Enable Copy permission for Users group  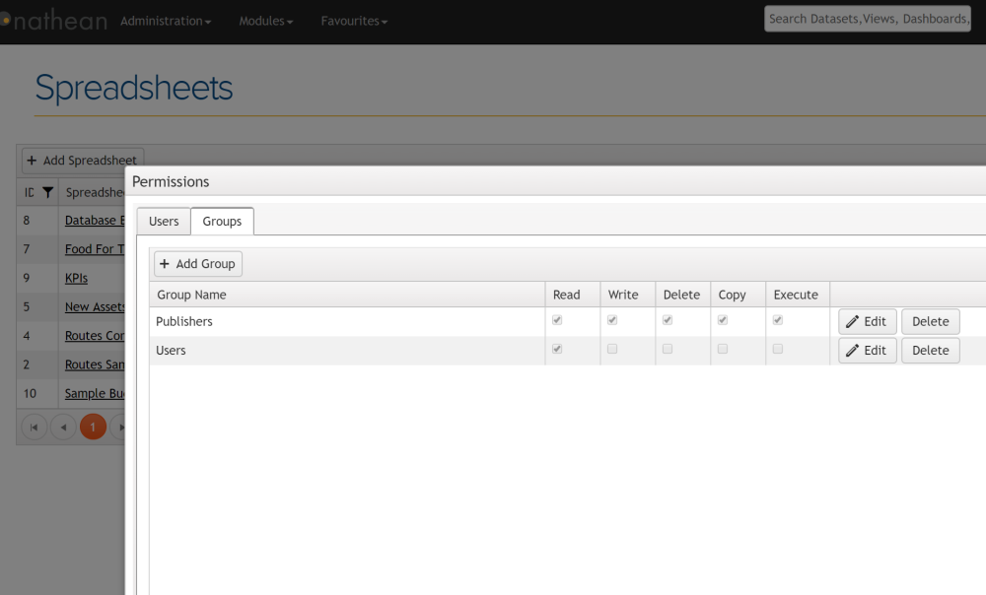click(x=722, y=348)
